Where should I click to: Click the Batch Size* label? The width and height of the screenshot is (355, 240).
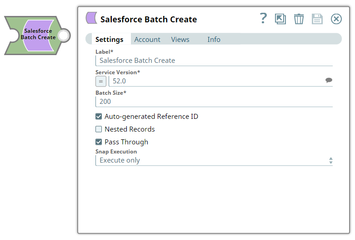point(111,93)
